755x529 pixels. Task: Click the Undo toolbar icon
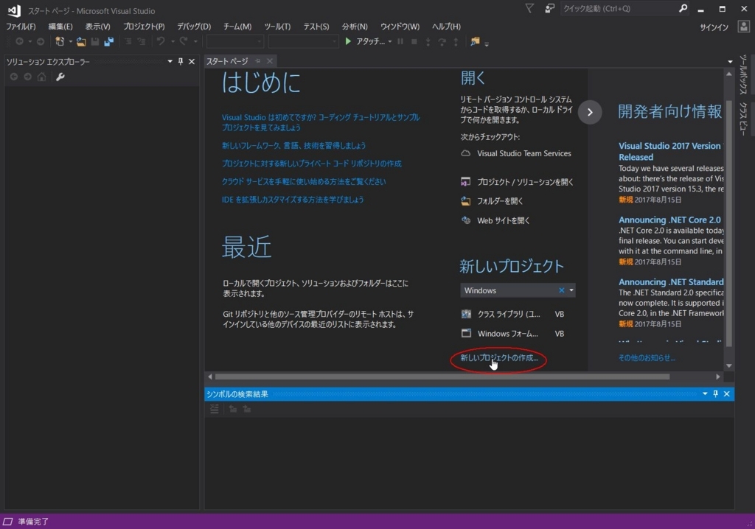point(161,41)
